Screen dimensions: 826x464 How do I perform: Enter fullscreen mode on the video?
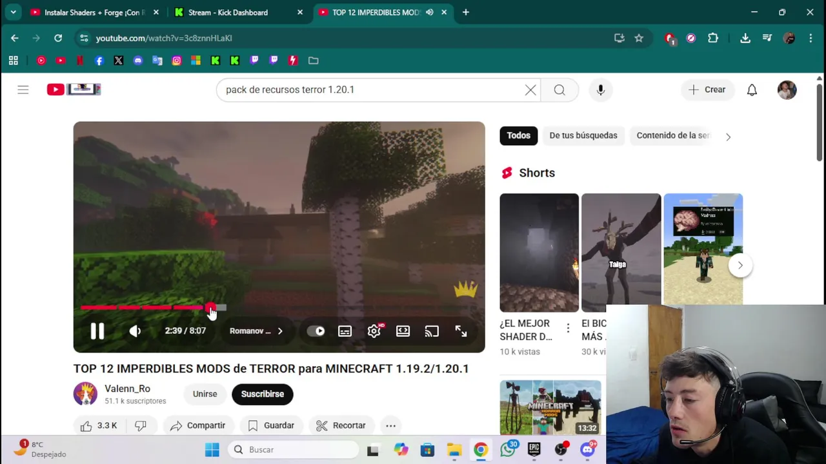(x=461, y=331)
